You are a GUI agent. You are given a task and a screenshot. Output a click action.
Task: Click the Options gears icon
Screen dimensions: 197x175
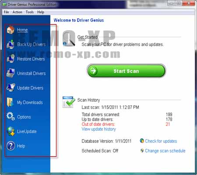pos(11,116)
